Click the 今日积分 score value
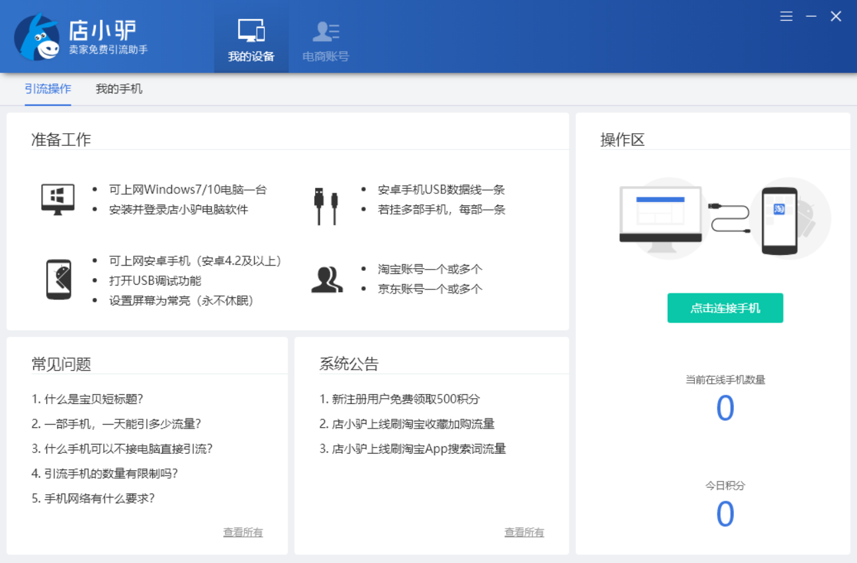 (x=725, y=515)
